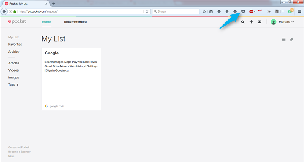Open Favorites in sidebar
Image resolution: width=304 pixels, height=163 pixels.
(15, 44)
